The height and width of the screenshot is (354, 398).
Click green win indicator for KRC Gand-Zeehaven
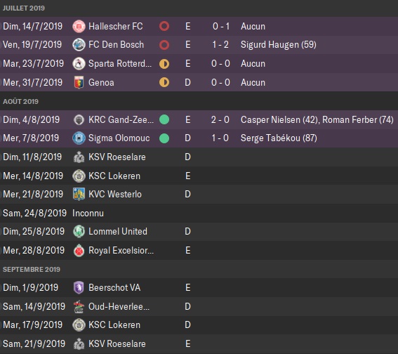point(164,119)
